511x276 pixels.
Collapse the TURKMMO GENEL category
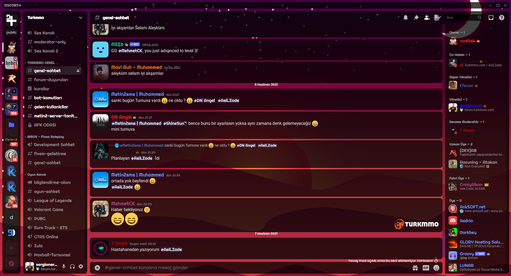point(41,63)
